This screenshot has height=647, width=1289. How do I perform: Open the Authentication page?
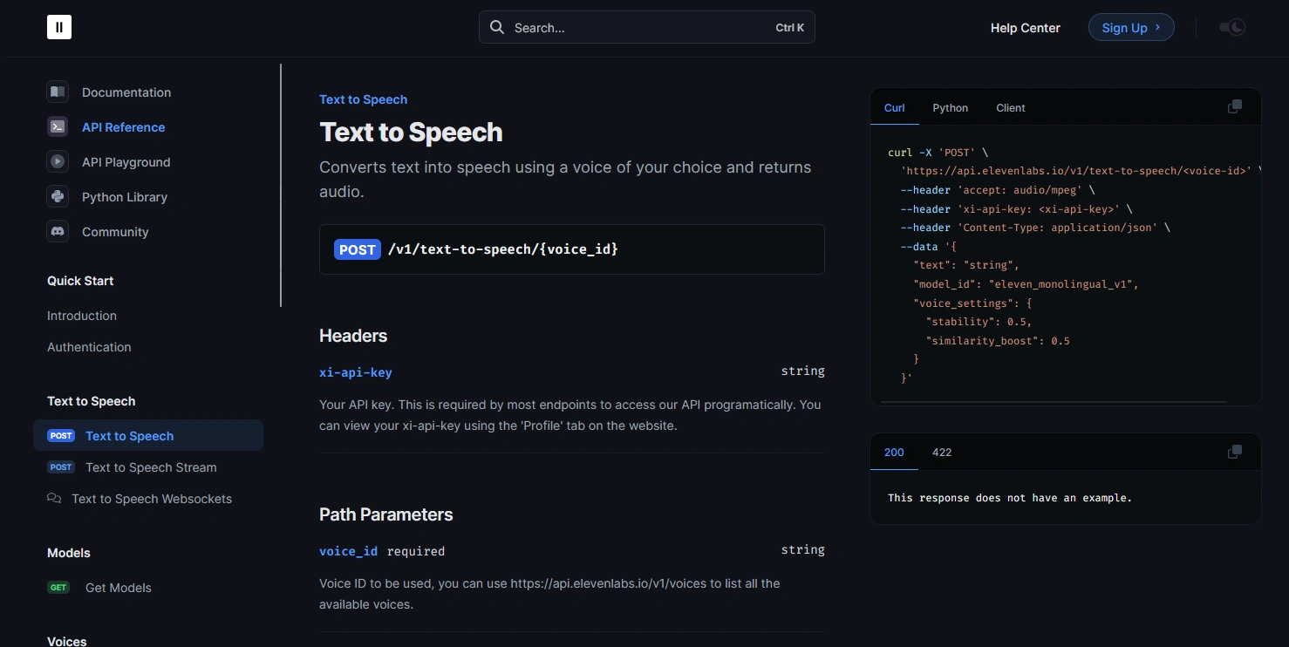click(89, 347)
